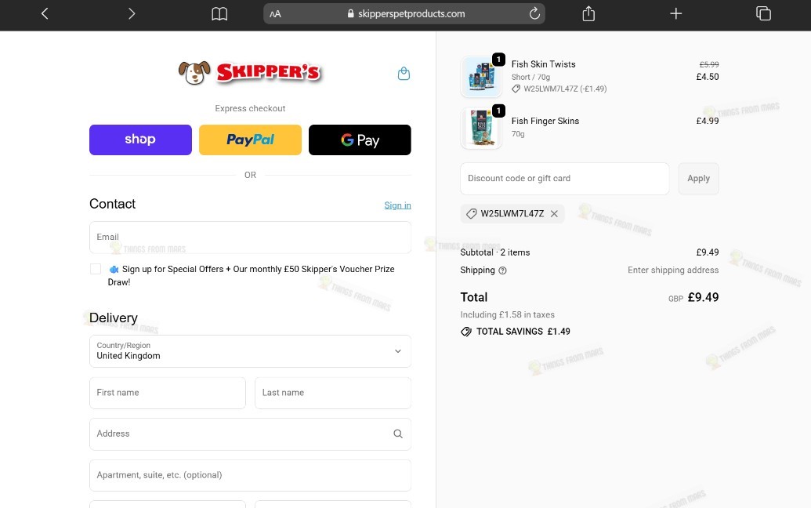Open the Fish Finger Skins thumbnail

tap(481, 129)
